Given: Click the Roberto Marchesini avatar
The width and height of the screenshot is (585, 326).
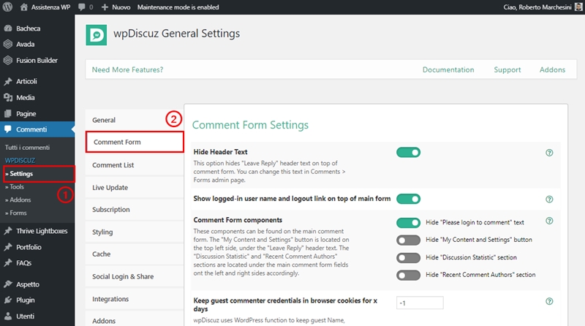Looking at the screenshot, I should point(578,7).
